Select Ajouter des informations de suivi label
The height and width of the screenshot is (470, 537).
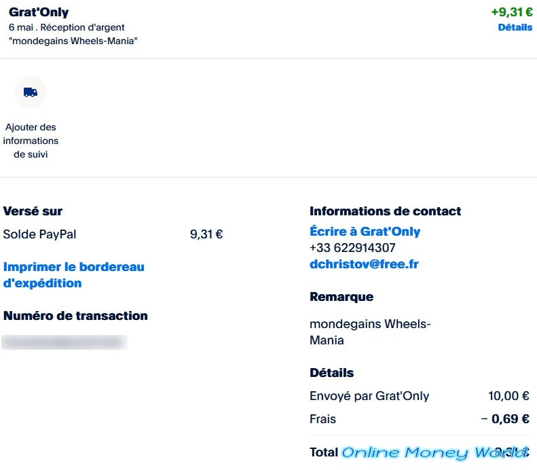click(x=31, y=141)
